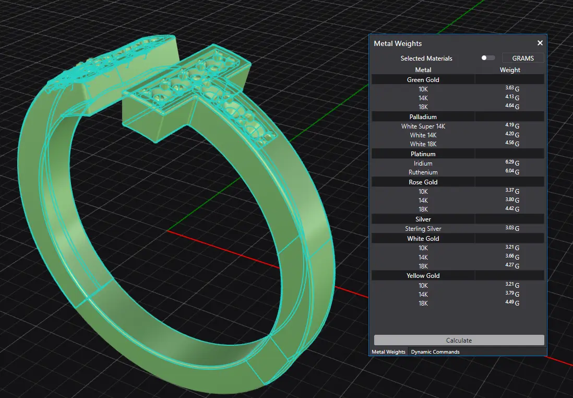Select the Green Gold category row
The width and height of the screenshot is (573, 398).
(423, 79)
